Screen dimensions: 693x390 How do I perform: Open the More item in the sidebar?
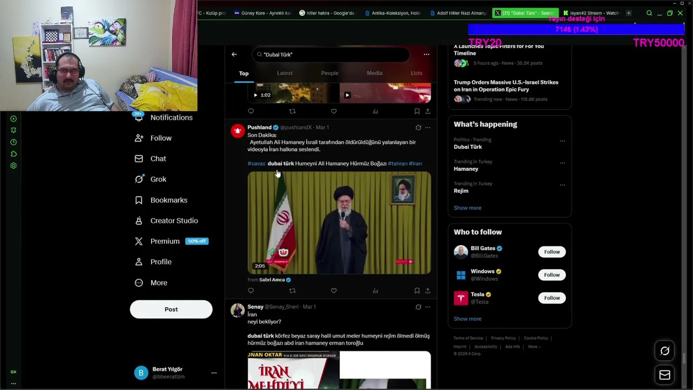point(151,283)
